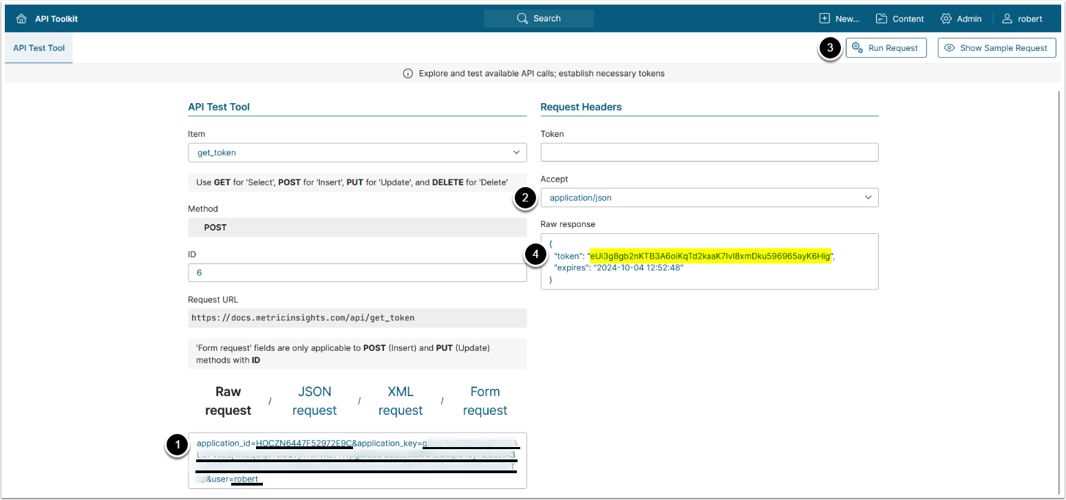1066x500 pixels.
Task: Click the New plus icon
Action: 824,19
